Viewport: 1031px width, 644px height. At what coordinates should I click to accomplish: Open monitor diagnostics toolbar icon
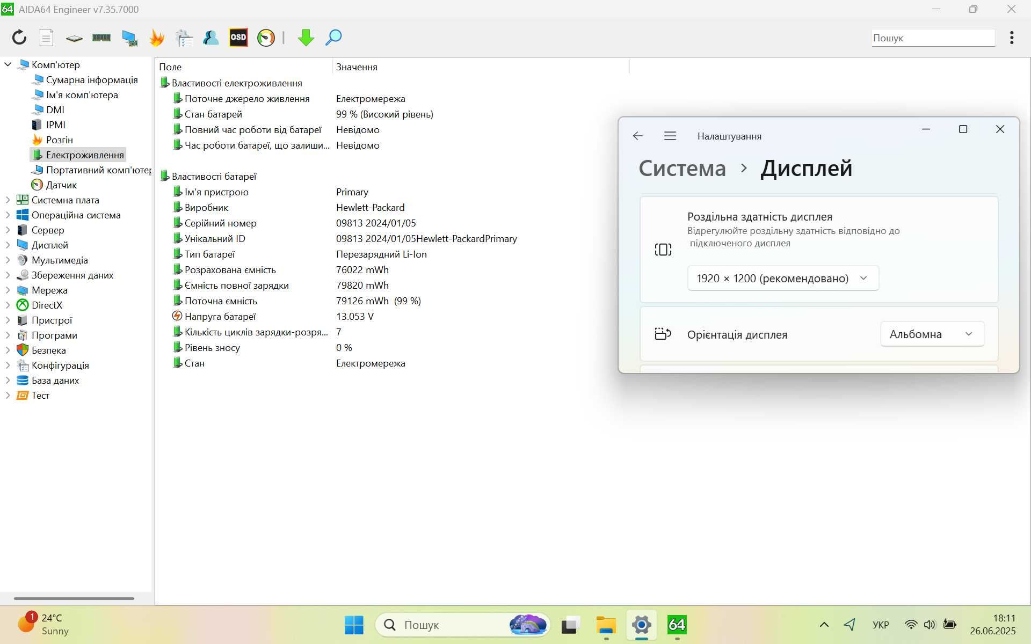tap(129, 38)
